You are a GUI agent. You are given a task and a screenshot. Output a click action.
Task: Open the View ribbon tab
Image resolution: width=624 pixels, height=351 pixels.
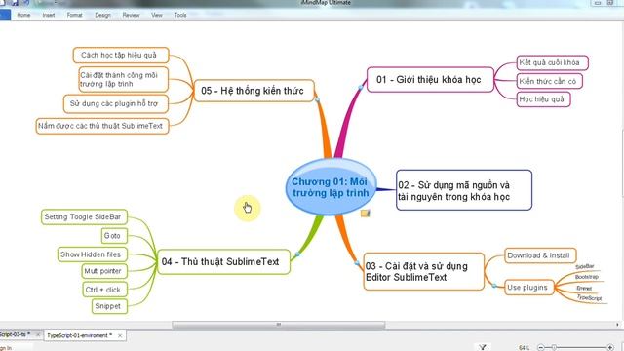(x=157, y=15)
